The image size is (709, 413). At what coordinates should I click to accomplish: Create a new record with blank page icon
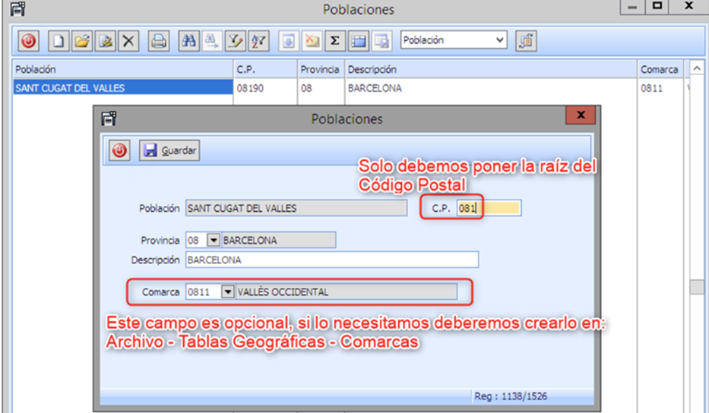click(x=59, y=41)
